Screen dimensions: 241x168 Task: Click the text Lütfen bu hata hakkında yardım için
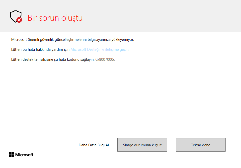[40, 50]
